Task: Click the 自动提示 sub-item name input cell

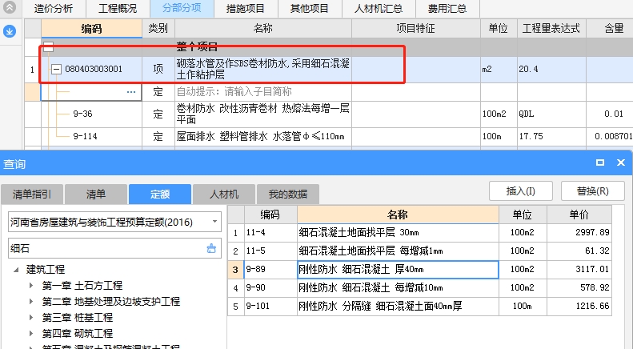Action: 262,92
